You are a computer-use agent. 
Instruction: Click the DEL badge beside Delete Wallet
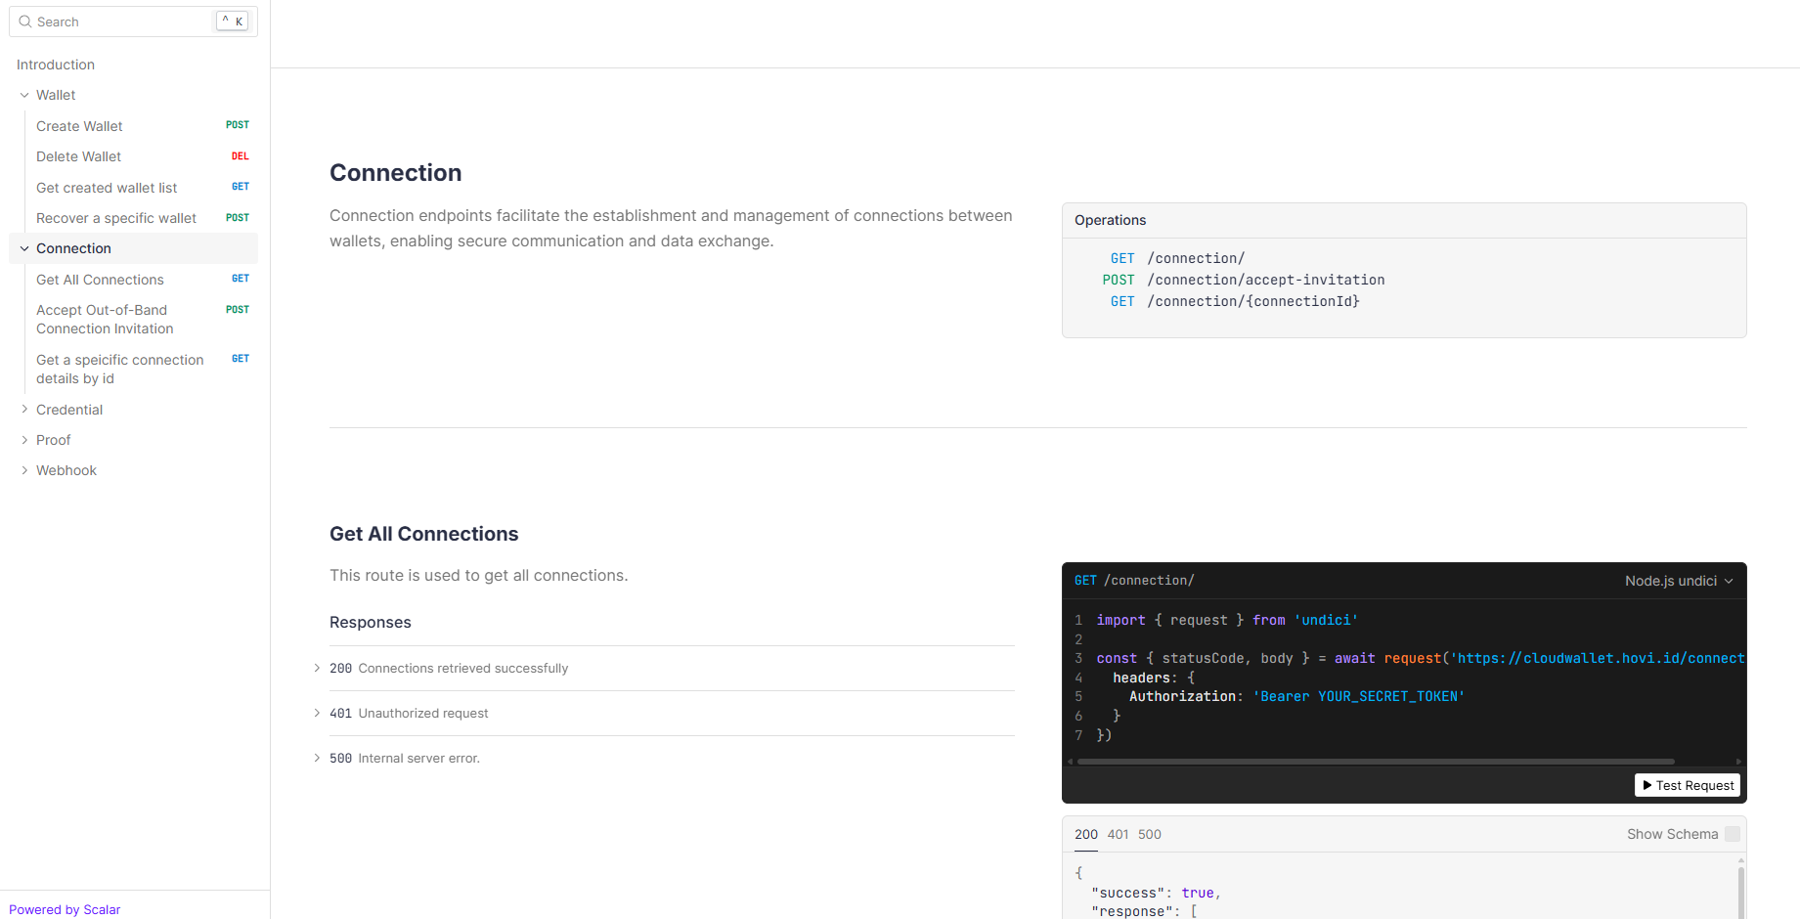tap(240, 156)
